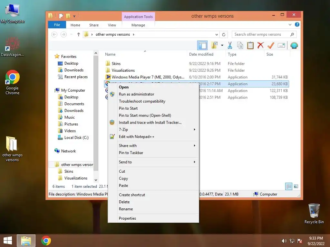Sort by the Type column header
Image resolution: width=330 pixels, height=247 pixels.
(245, 54)
